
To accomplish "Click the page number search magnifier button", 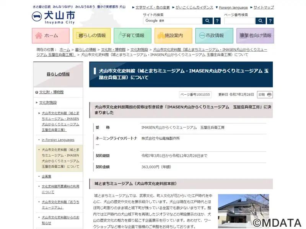I will coord(260,21).
